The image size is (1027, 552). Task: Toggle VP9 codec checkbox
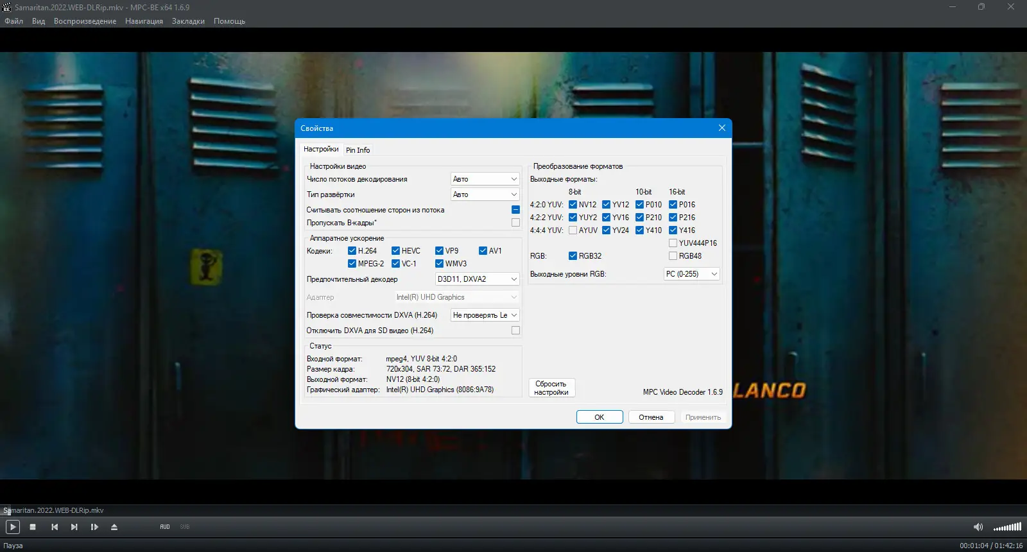coord(439,251)
